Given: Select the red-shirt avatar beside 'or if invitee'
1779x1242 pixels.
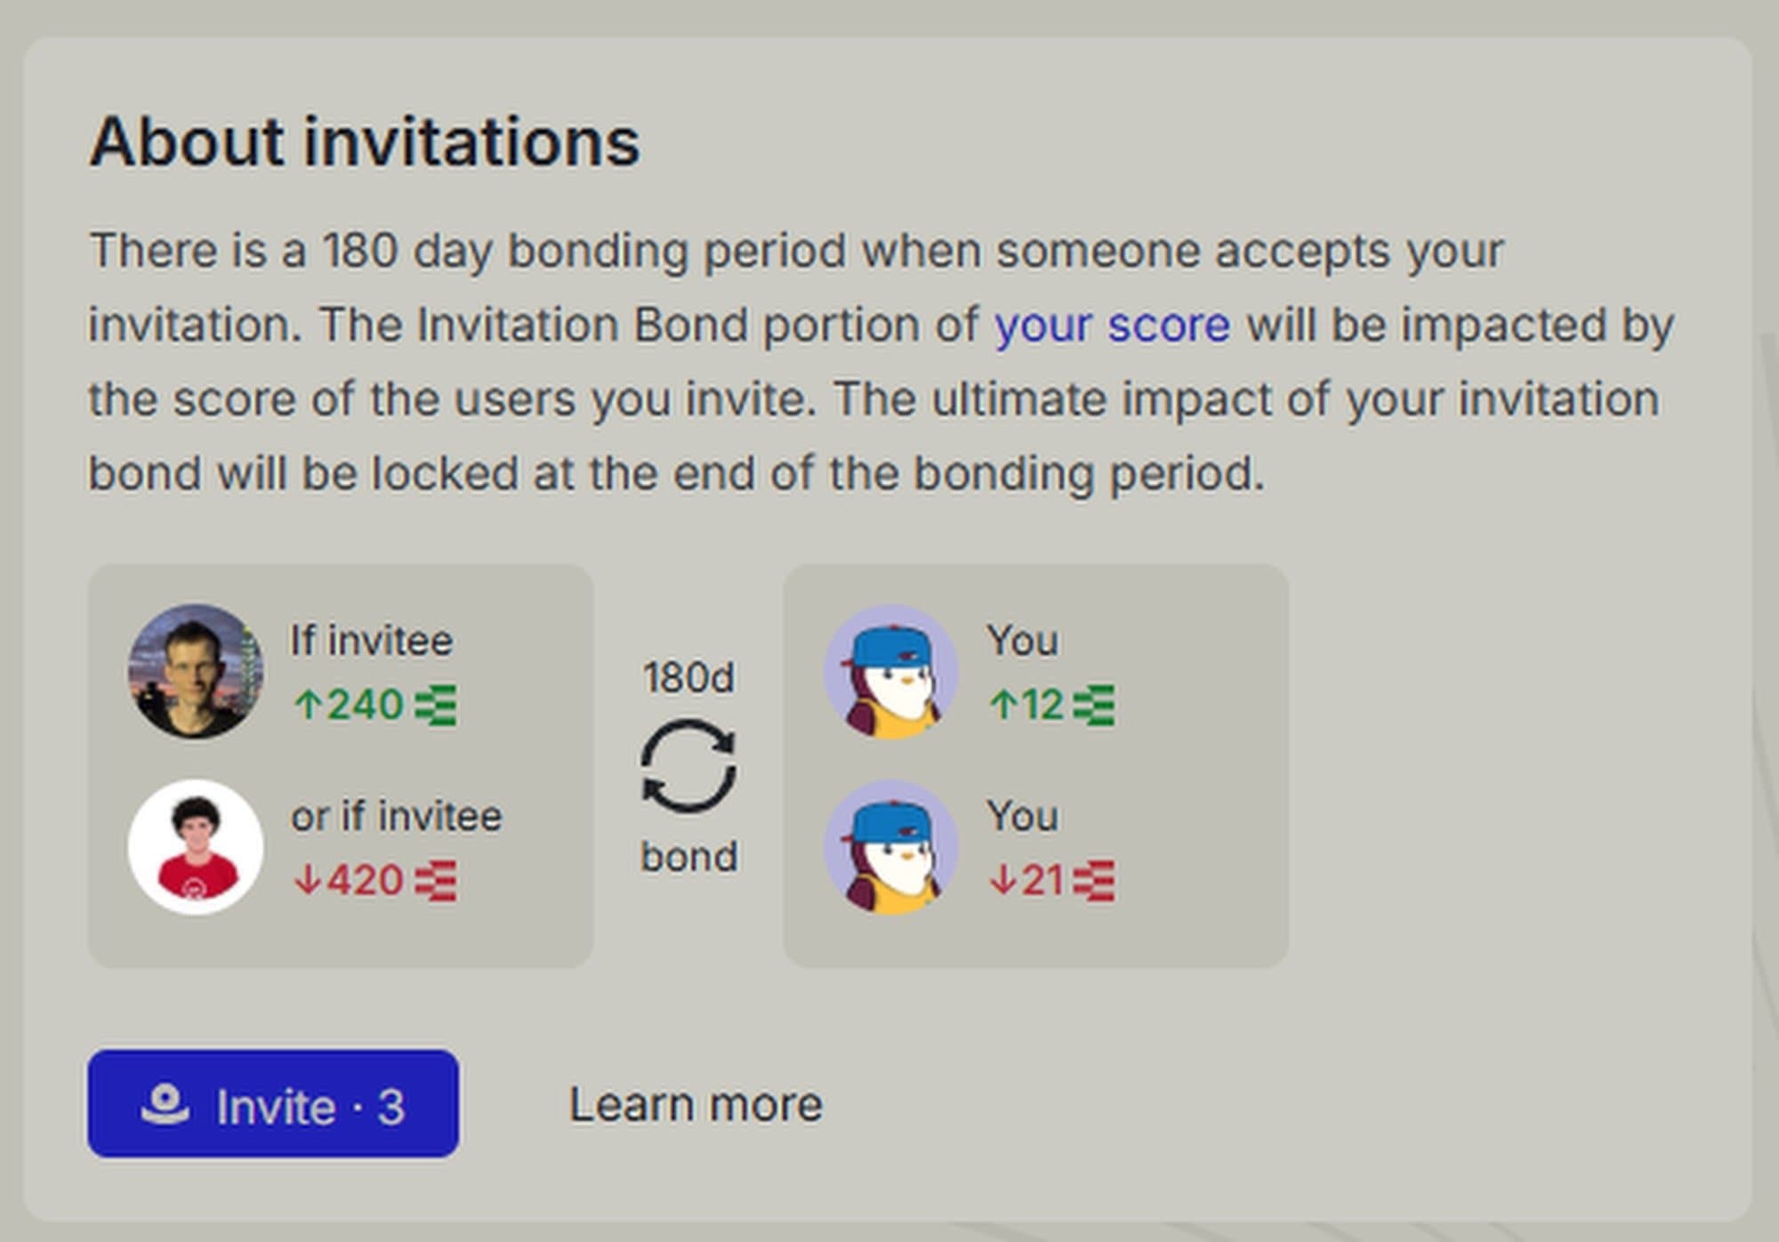Looking at the screenshot, I should [x=196, y=847].
